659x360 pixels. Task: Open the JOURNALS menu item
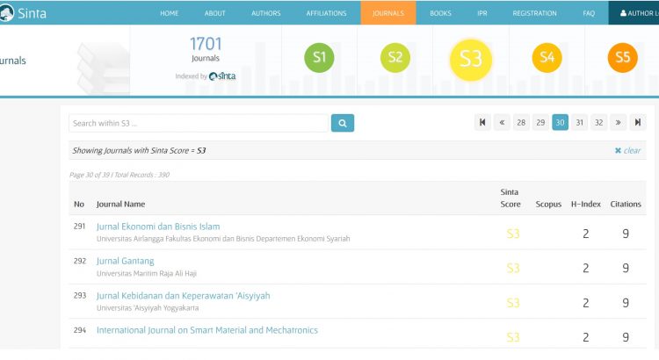388,13
